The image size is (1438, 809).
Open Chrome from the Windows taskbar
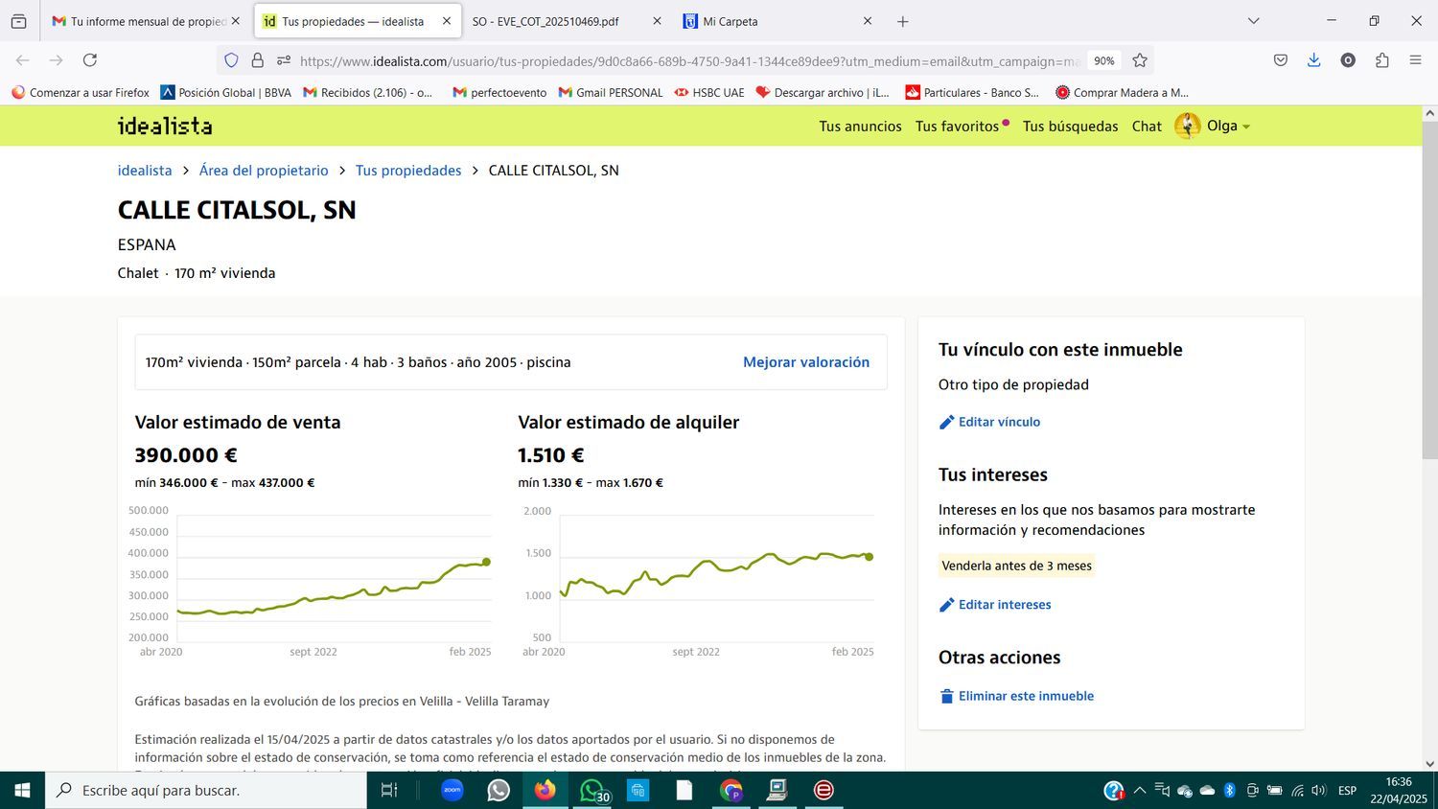coord(731,790)
